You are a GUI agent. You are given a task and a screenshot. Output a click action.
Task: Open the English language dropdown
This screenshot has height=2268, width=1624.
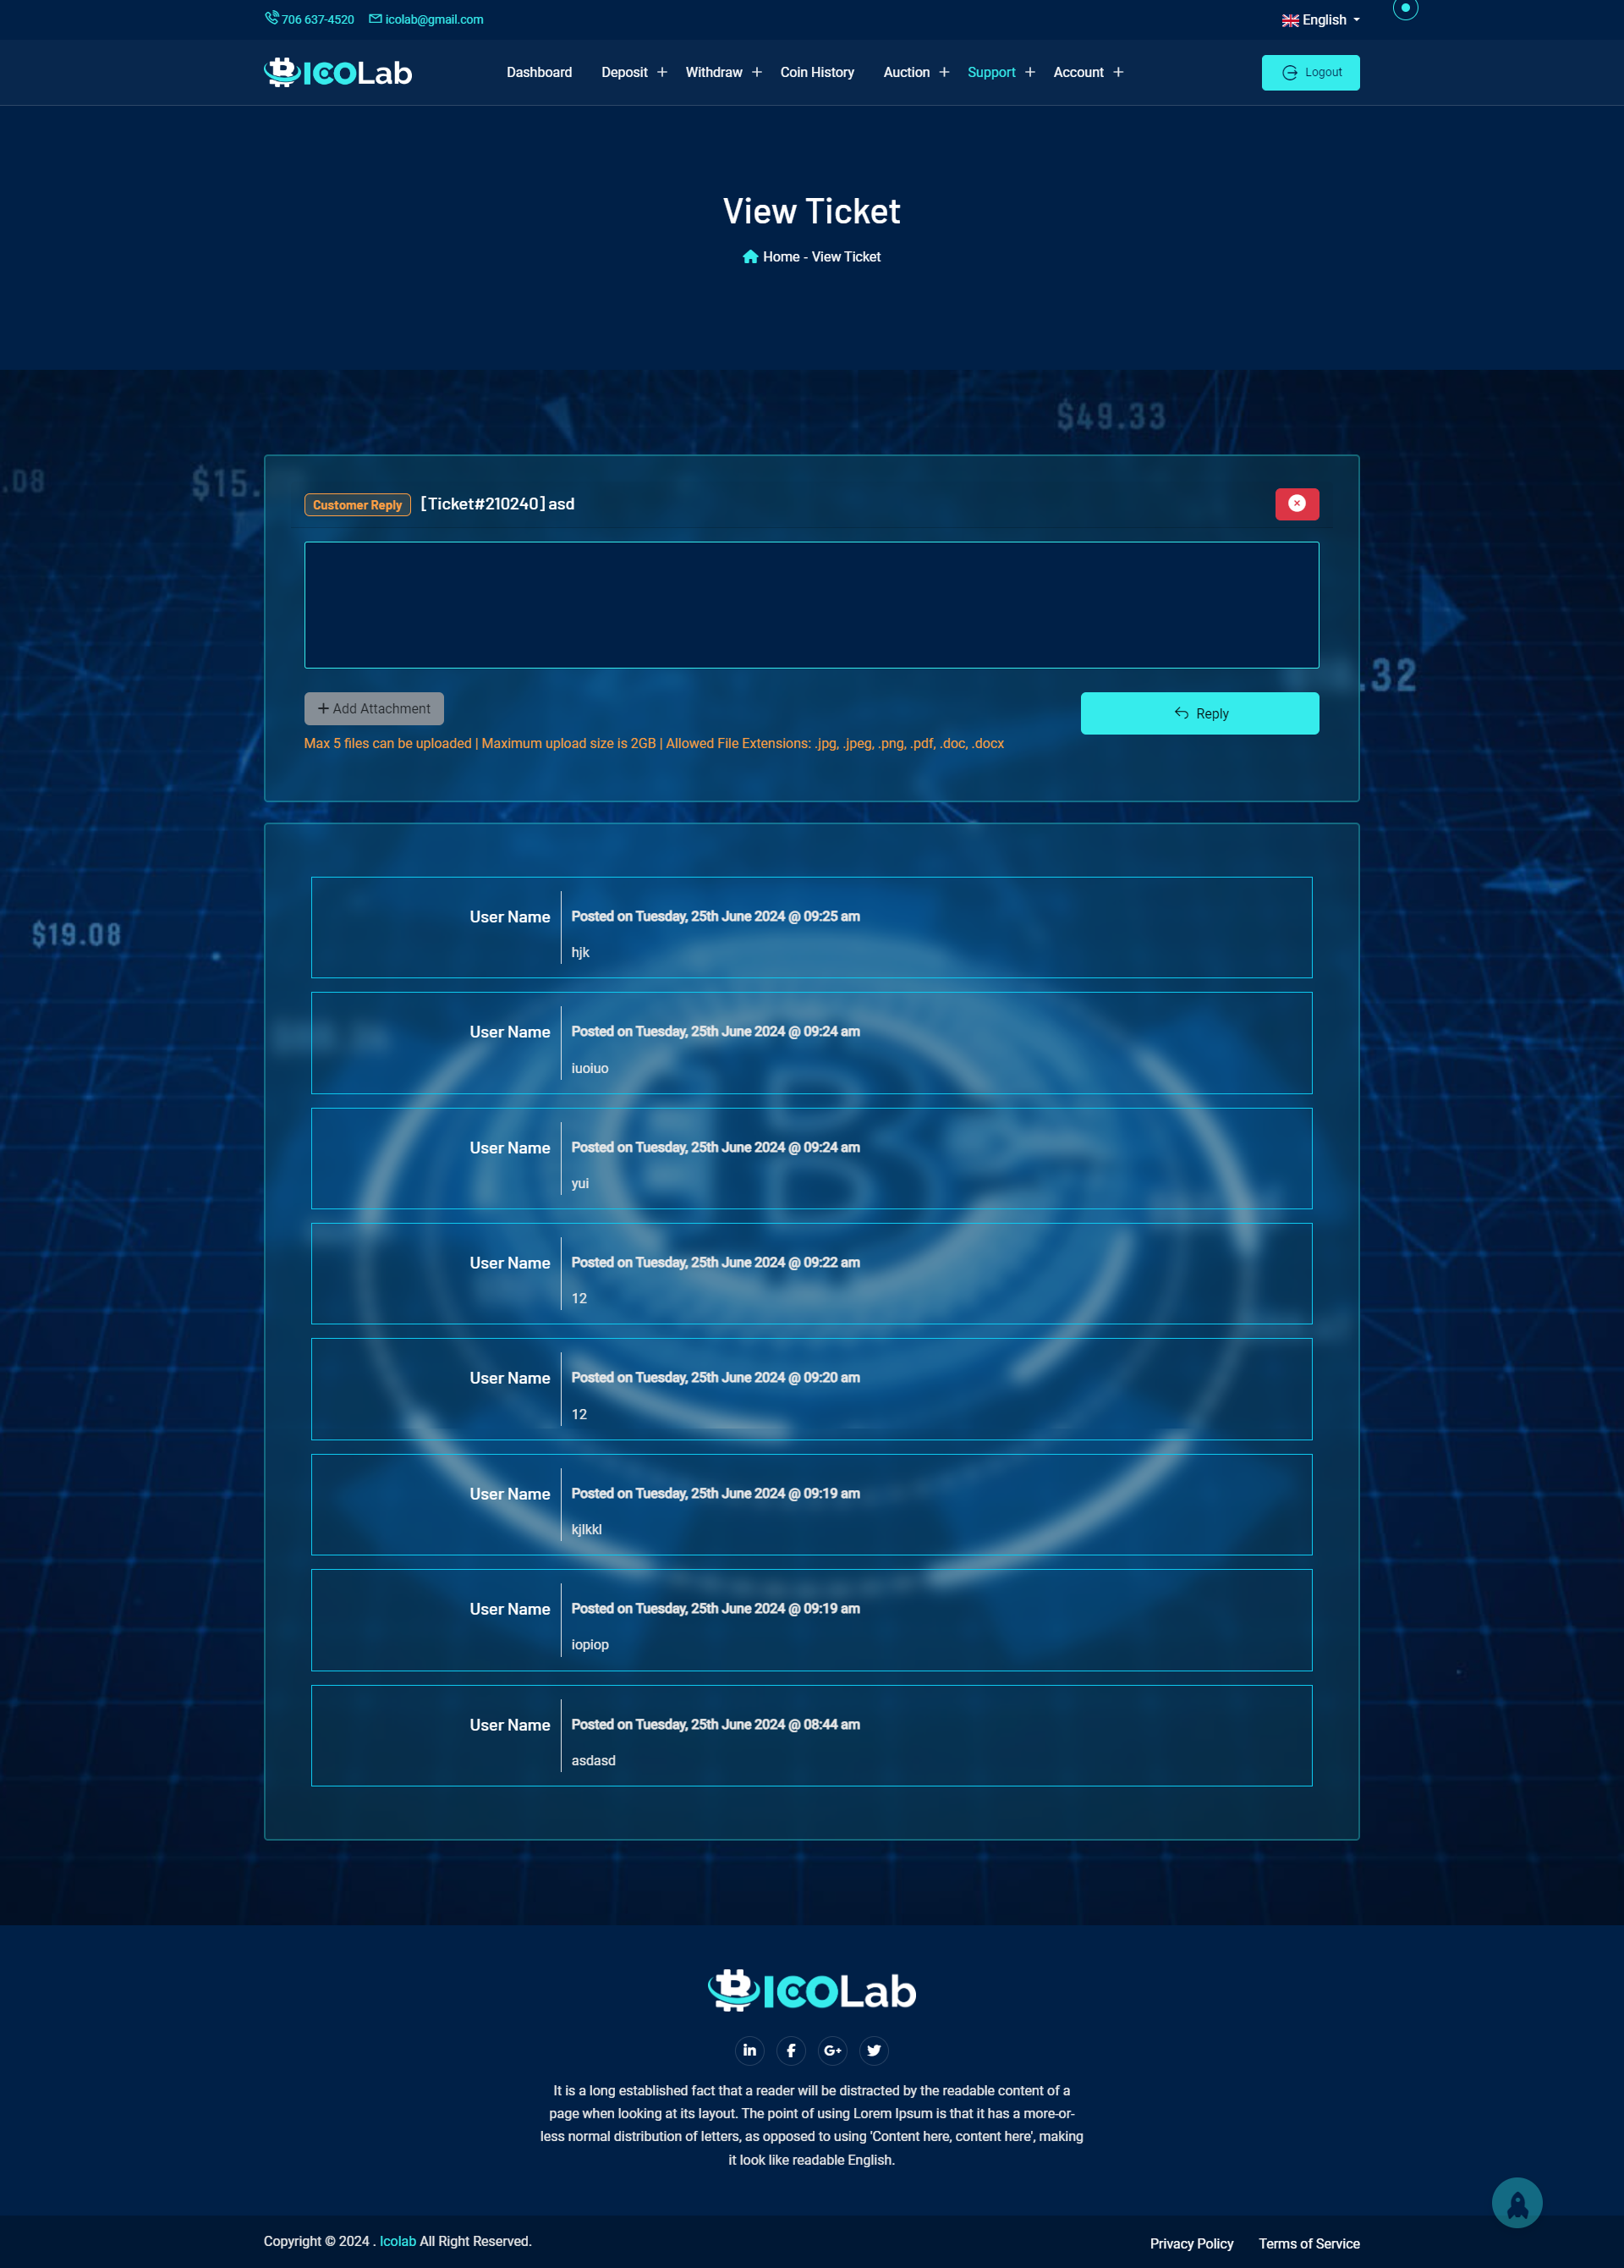click(1320, 20)
